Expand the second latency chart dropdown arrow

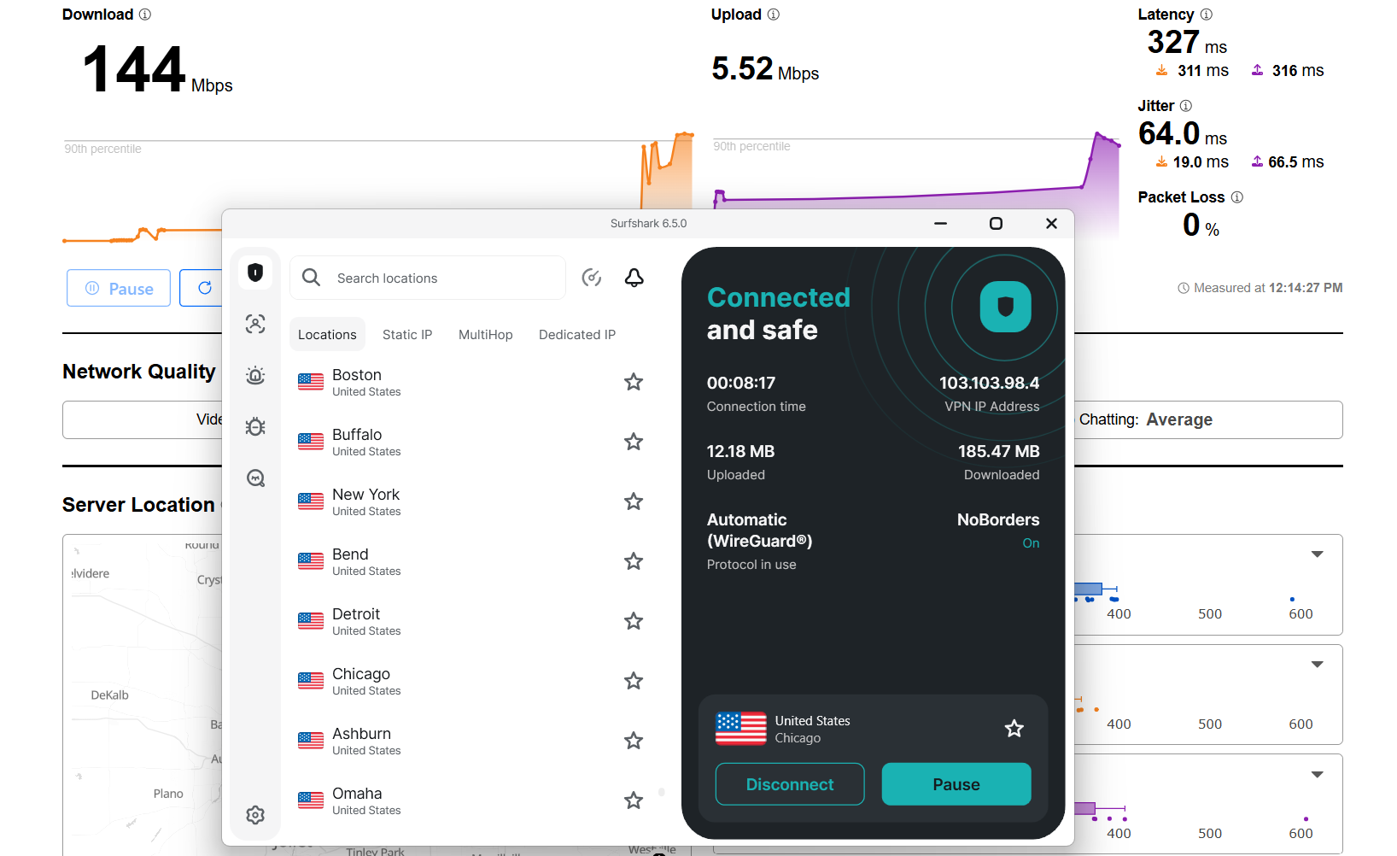tap(1318, 665)
